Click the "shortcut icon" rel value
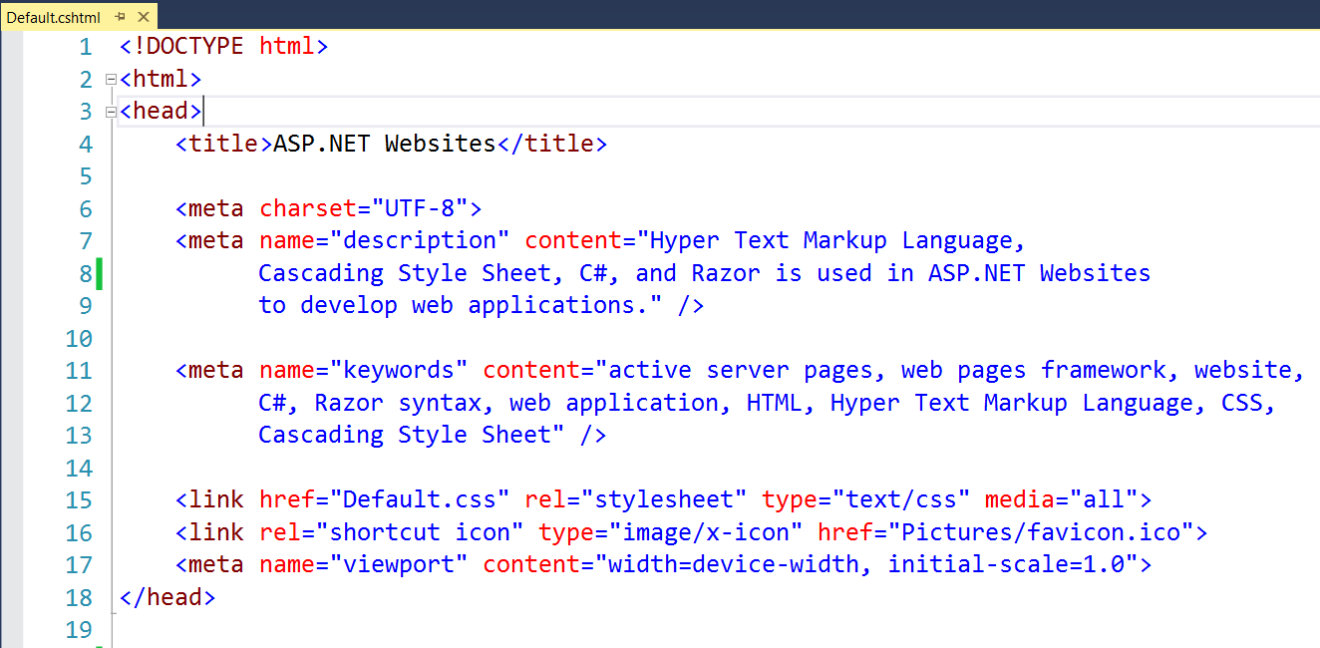 (426, 532)
